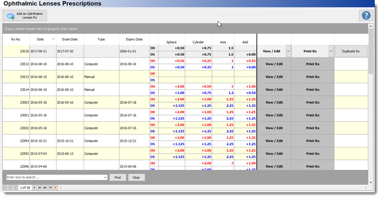Click the Duplicate Rx button

click(x=351, y=51)
